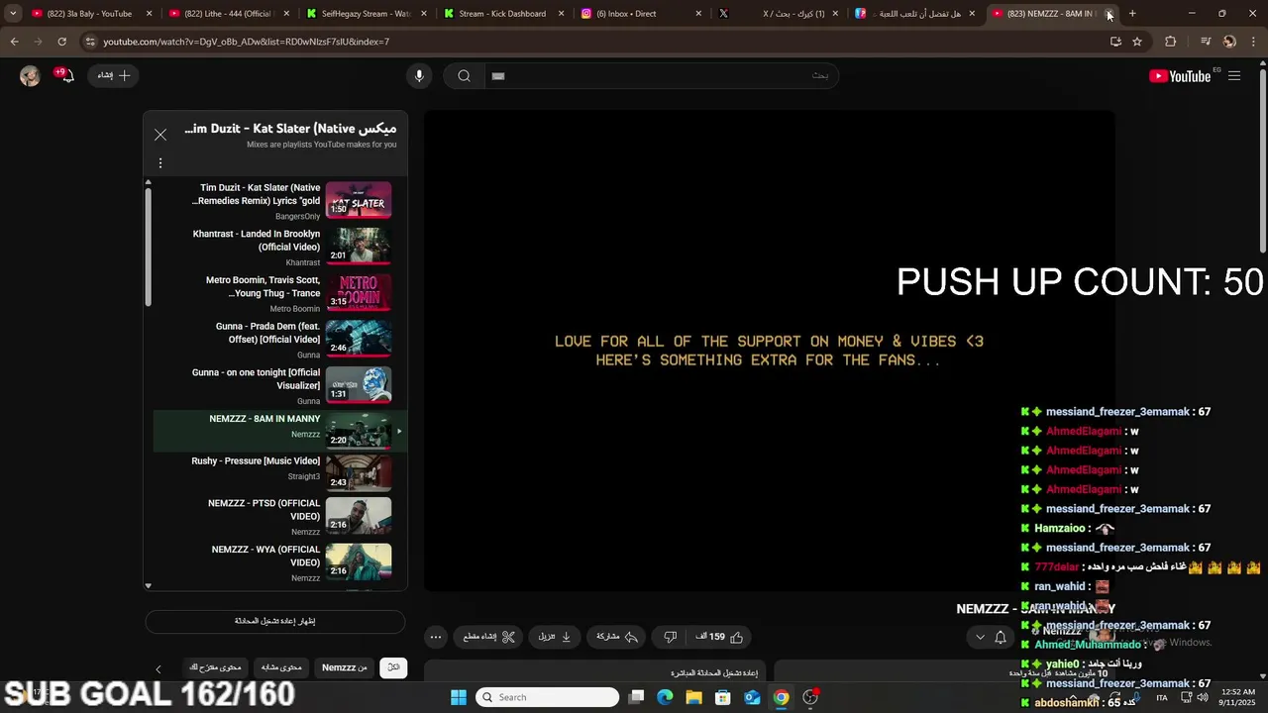The height and width of the screenshot is (713, 1268).
Task: Toggle the channel subscription bell
Action: [x=1001, y=637]
